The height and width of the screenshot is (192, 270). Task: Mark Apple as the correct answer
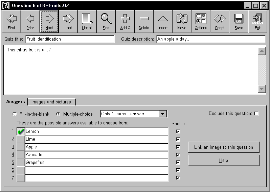tap(21, 147)
